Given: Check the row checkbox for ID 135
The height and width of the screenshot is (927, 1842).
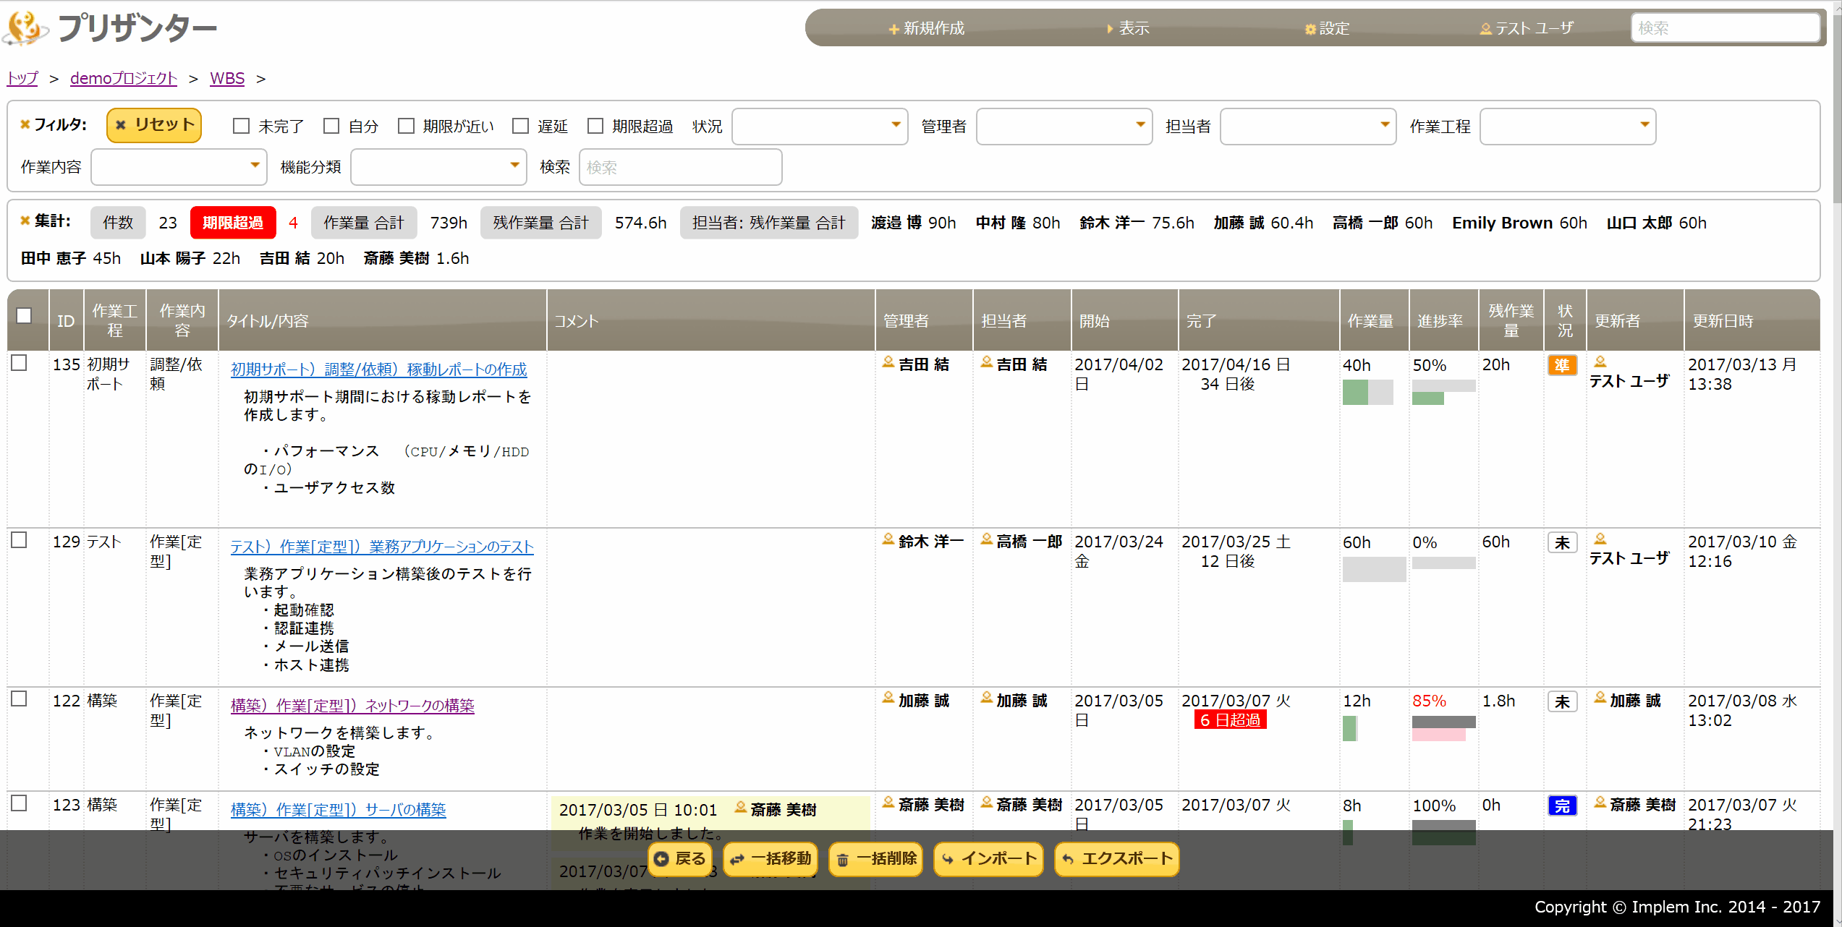Looking at the screenshot, I should click(x=20, y=363).
